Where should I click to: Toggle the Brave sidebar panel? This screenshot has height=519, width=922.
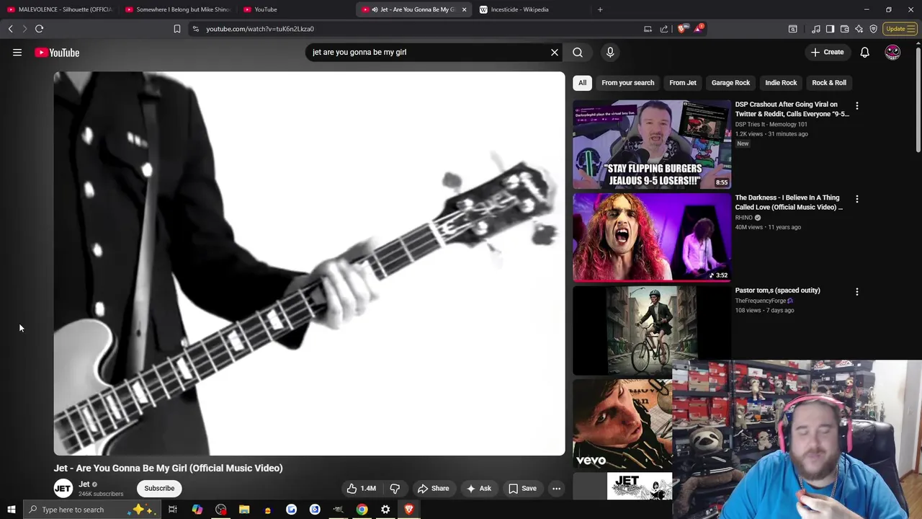pyautogui.click(x=830, y=29)
